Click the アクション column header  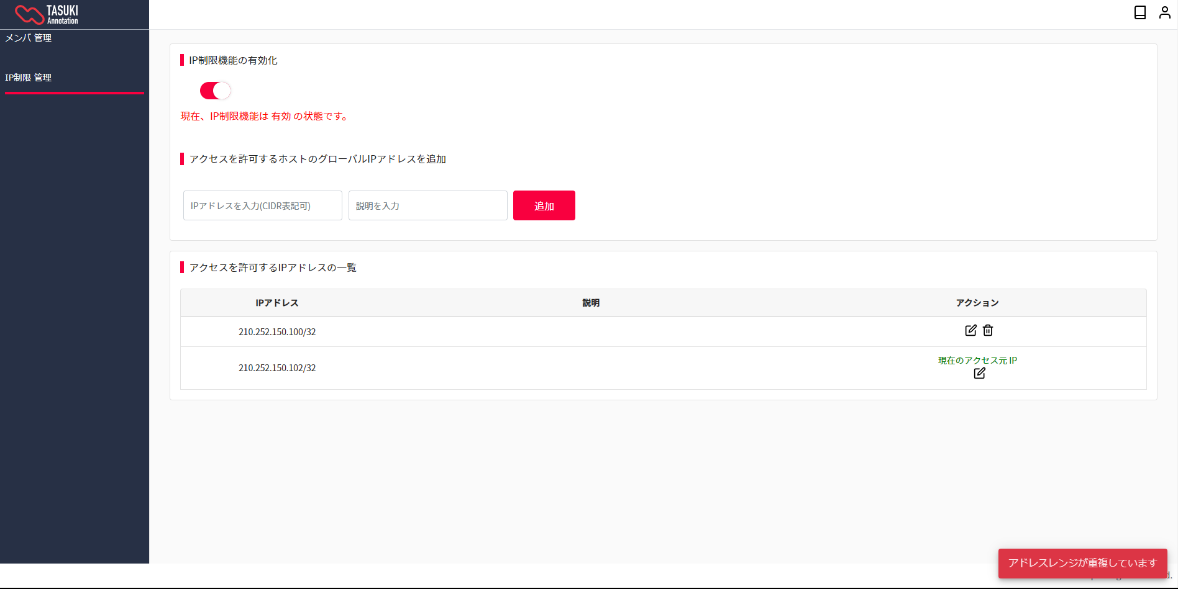coord(977,303)
